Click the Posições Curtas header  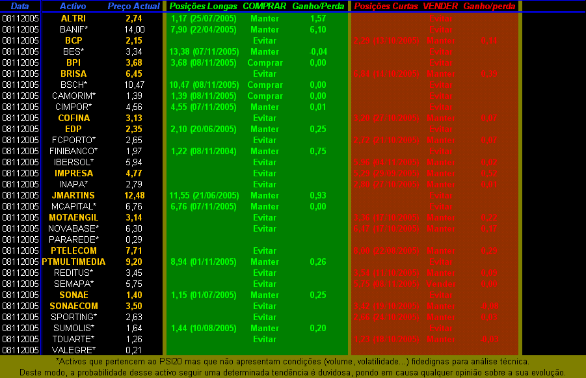tap(386, 6)
